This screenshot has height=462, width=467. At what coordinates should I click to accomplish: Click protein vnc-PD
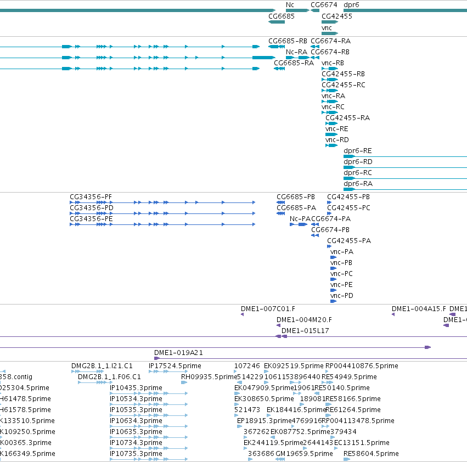click(342, 296)
